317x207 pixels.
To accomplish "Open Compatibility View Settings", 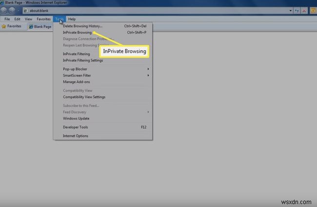I will point(103,97).
